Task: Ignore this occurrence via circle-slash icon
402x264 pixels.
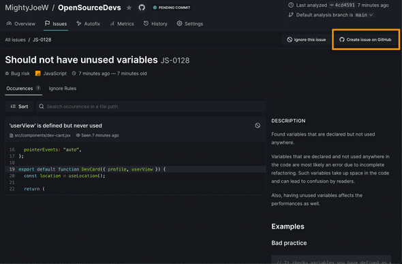Action: tap(258, 126)
